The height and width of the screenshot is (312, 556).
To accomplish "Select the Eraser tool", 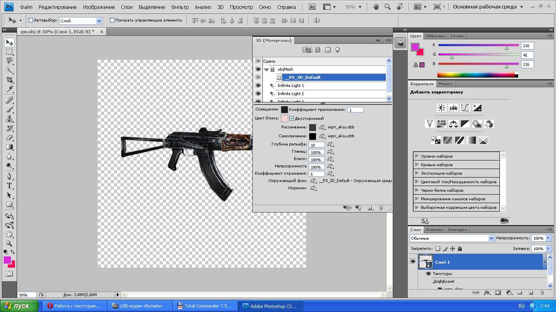I will (x=9, y=138).
